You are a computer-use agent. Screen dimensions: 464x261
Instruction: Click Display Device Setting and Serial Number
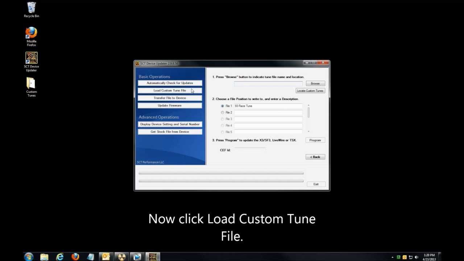tap(170, 124)
